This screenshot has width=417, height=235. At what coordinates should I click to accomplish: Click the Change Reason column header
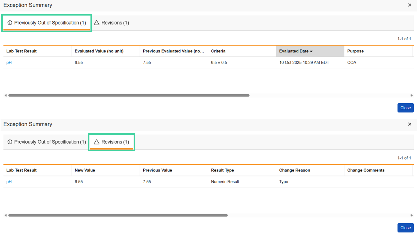[x=294, y=170]
